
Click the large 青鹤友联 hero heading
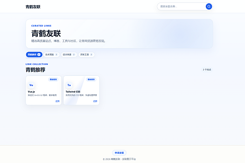[46, 33]
